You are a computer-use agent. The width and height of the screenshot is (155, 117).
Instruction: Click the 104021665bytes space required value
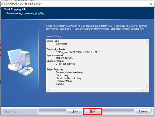tap(65, 58)
